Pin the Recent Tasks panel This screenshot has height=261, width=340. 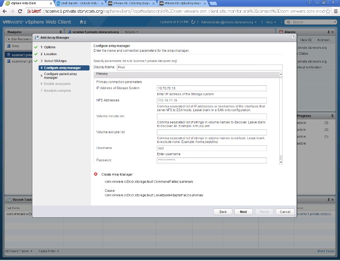point(329,199)
